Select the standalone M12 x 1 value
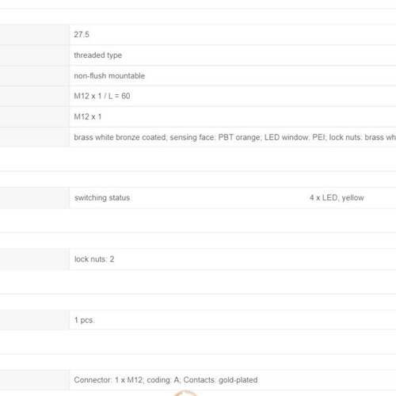396x396 pixels. [x=88, y=116]
